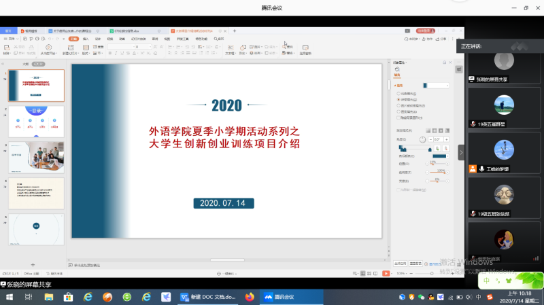544x305 pixels.
Task: Open the Insert ribbon tab
Action: click(x=86, y=39)
